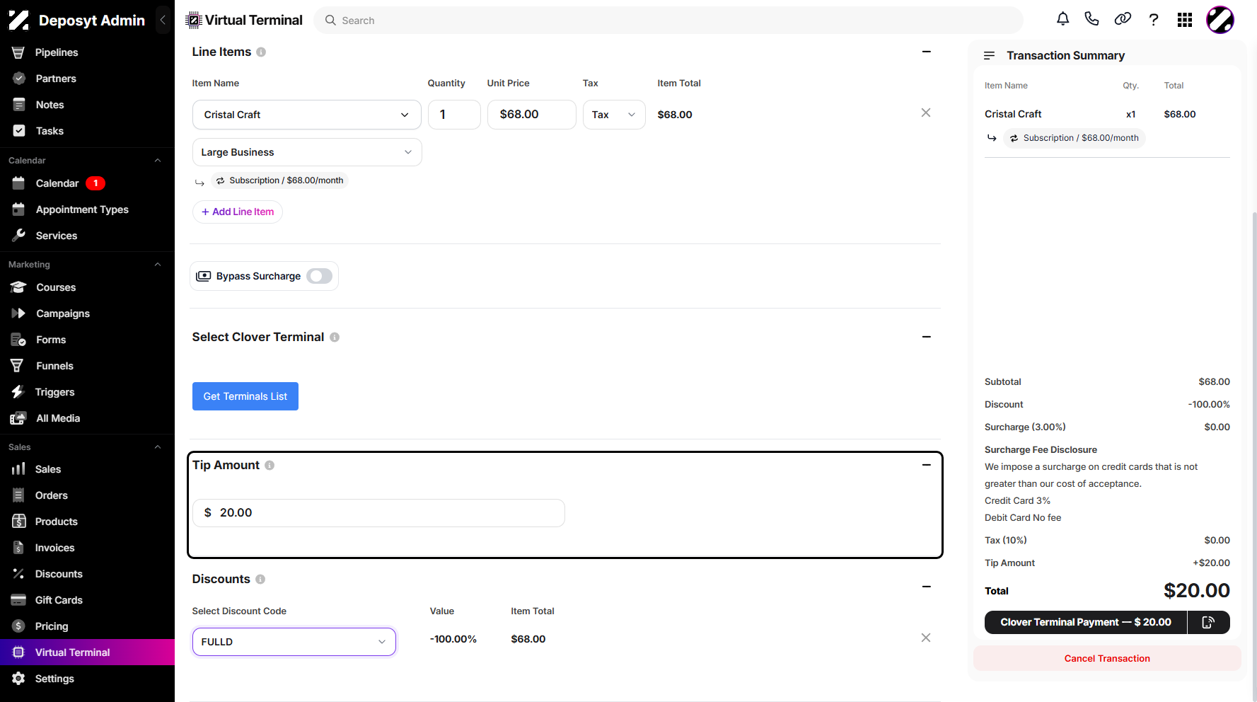This screenshot has height=702, width=1257.
Task: Click the Deposyt Admin logo
Action: pos(19,20)
